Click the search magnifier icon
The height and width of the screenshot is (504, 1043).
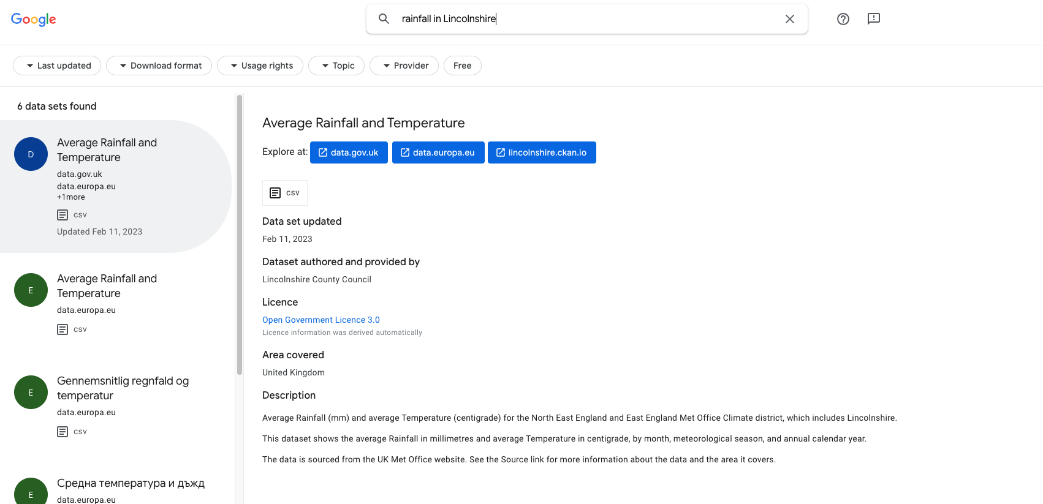point(384,19)
